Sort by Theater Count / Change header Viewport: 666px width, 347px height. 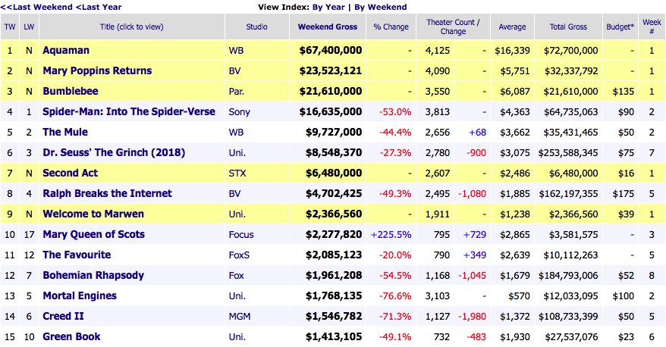click(453, 27)
